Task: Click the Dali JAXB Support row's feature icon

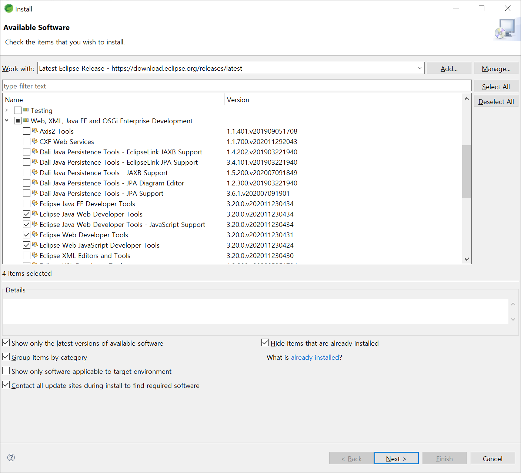Action: (x=35, y=172)
